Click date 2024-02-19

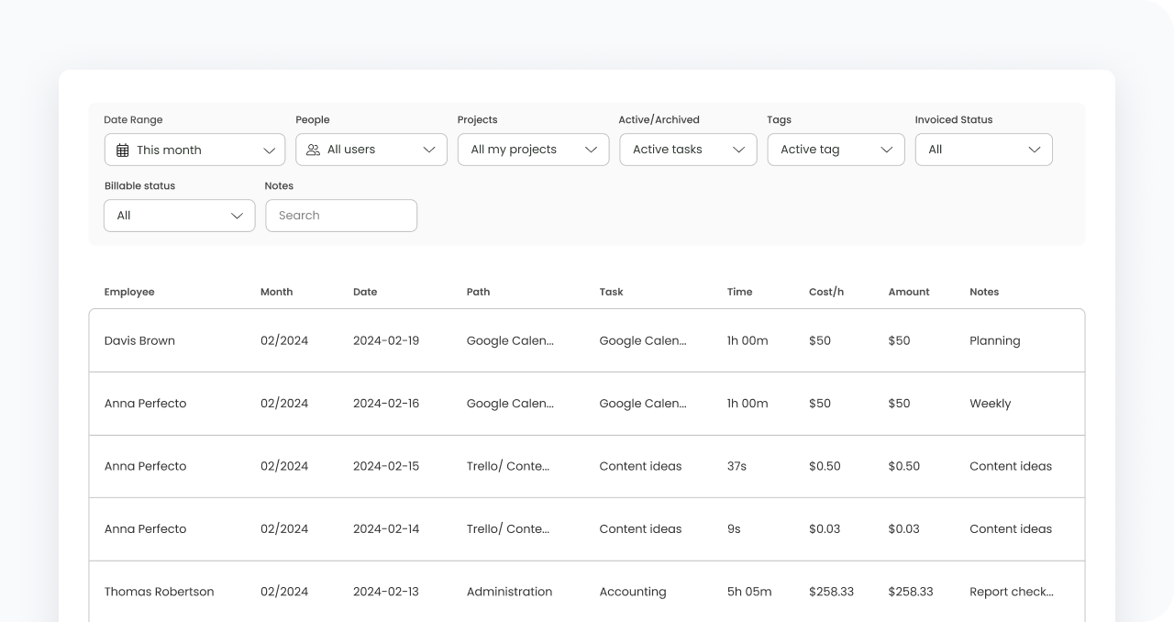coord(386,340)
